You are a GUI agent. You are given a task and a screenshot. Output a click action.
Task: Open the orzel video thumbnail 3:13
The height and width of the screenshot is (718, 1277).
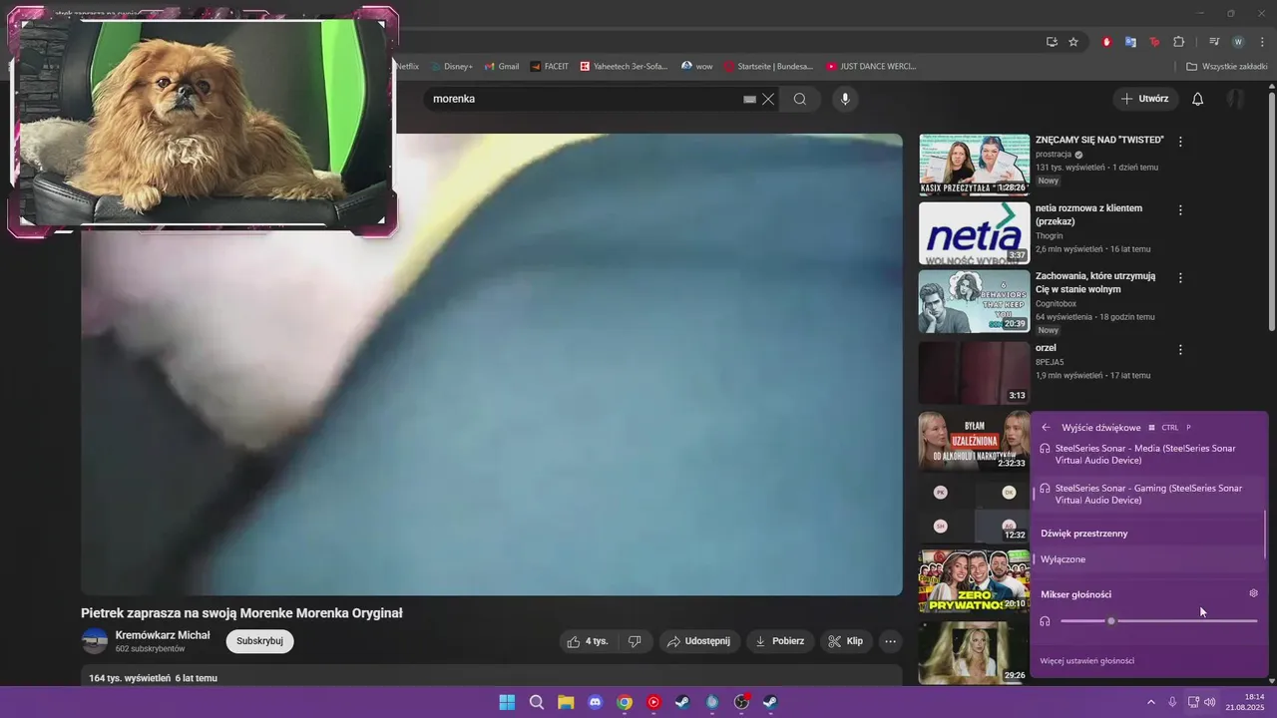point(974,372)
